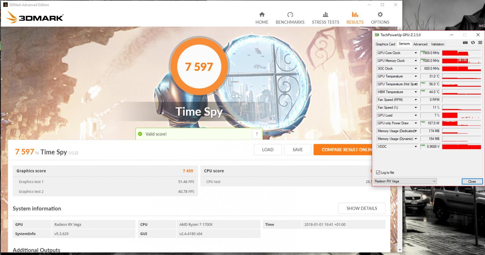This screenshot has height=255, width=485.
Task: Click the GUI version v2.4.4180 s64
Action: pyautogui.click(x=191, y=234)
